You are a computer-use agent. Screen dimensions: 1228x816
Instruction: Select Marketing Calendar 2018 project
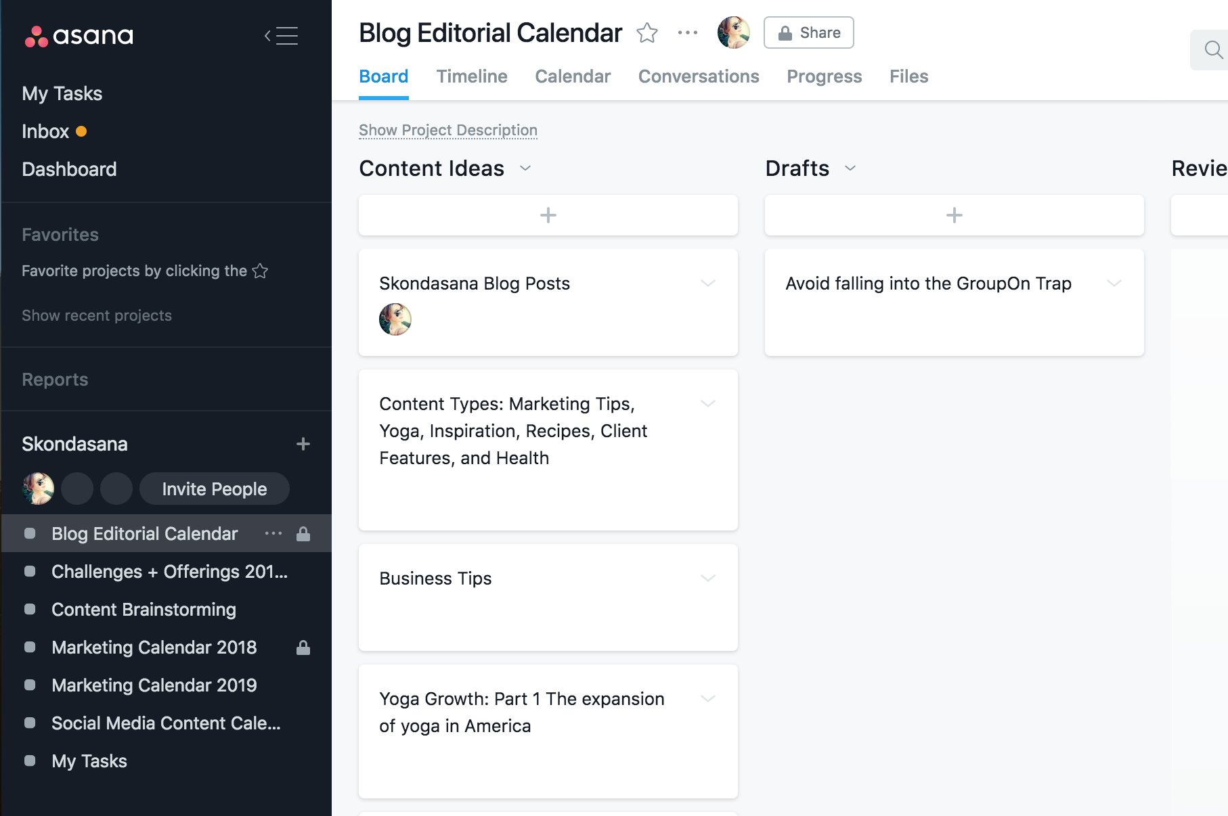tap(154, 648)
